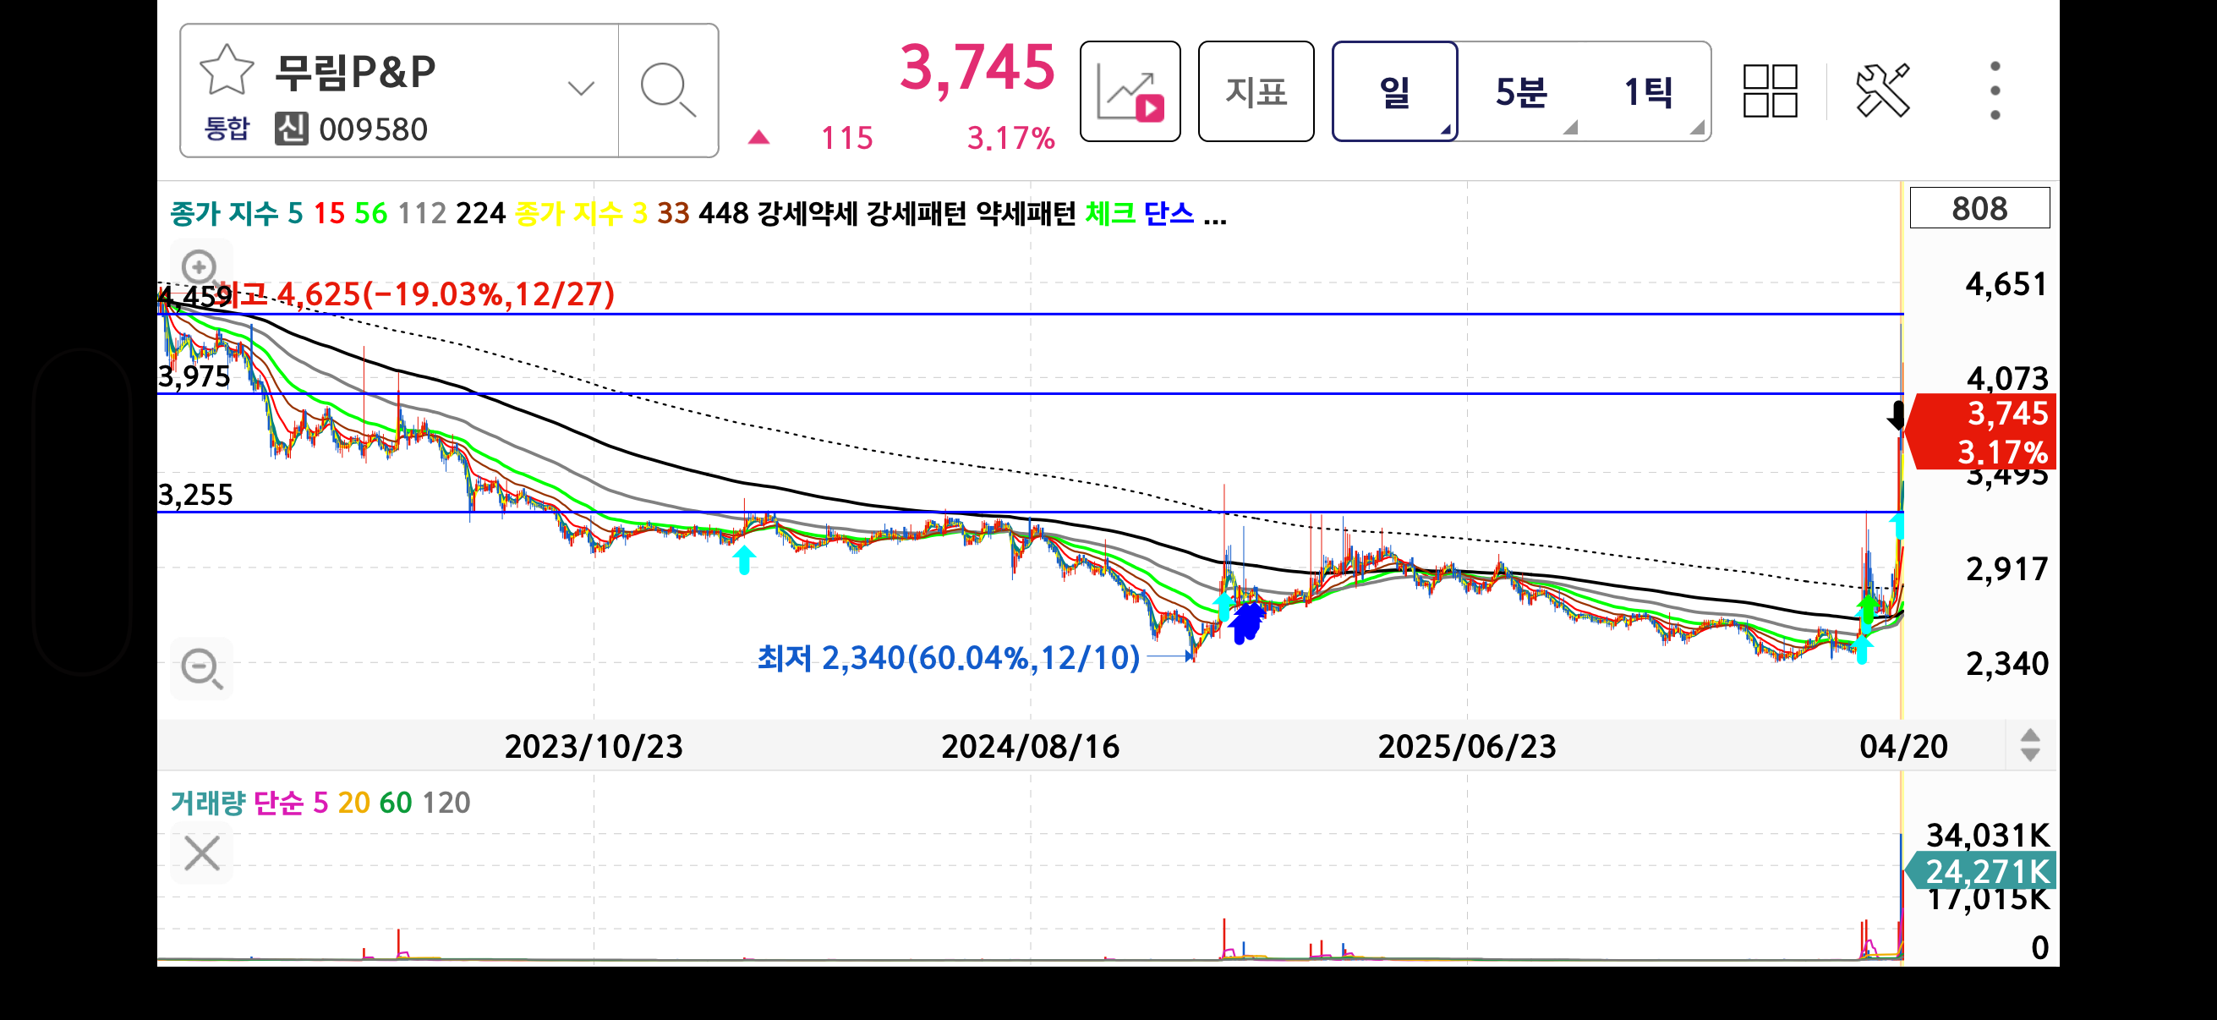Screen dimensions: 2217x1020
Task: Click date label 04/20
Action: point(1904,746)
